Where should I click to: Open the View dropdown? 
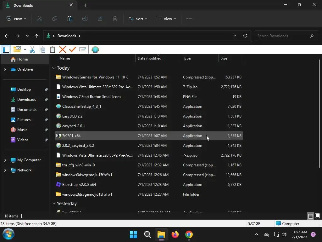166,19
